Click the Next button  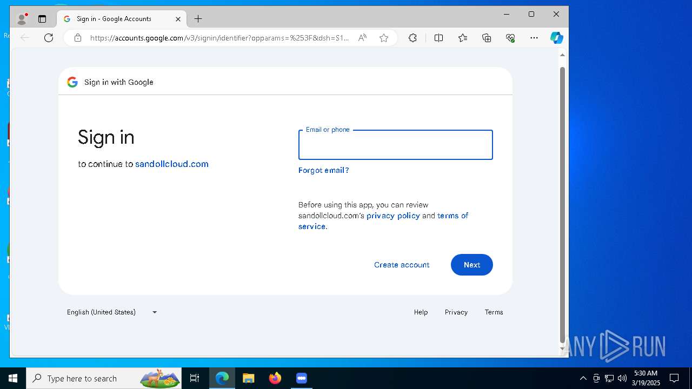click(472, 265)
